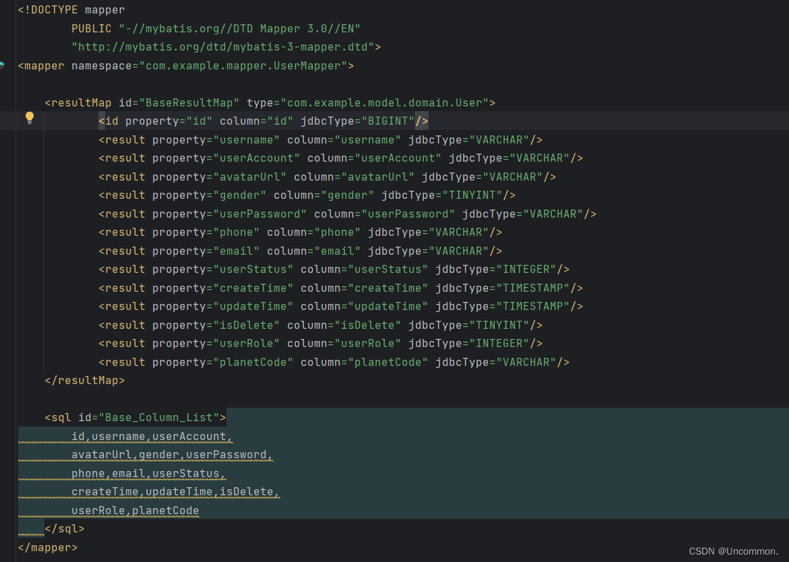This screenshot has width=789, height=562.
Task: Click the property "email" value
Action: pyautogui.click(x=236, y=251)
